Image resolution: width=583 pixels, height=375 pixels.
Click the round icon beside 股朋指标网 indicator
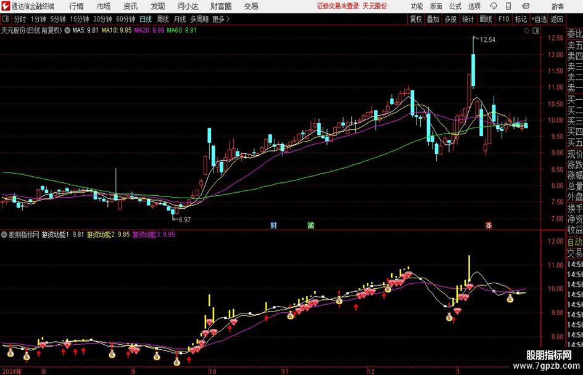point(4,235)
